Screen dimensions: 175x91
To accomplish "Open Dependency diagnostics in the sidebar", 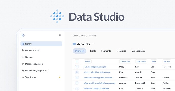I will (x=41, y=71).
